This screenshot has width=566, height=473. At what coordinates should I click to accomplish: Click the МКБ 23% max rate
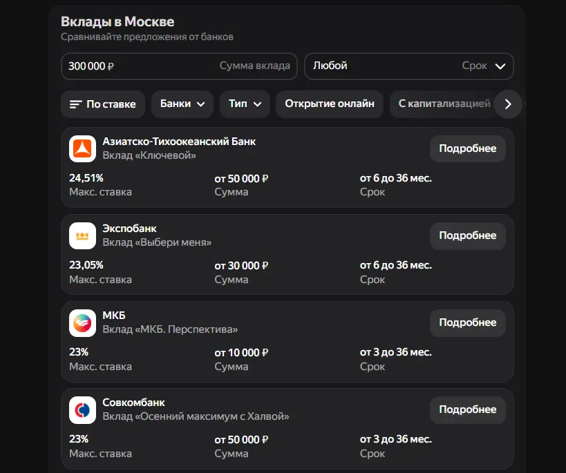pos(79,352)
